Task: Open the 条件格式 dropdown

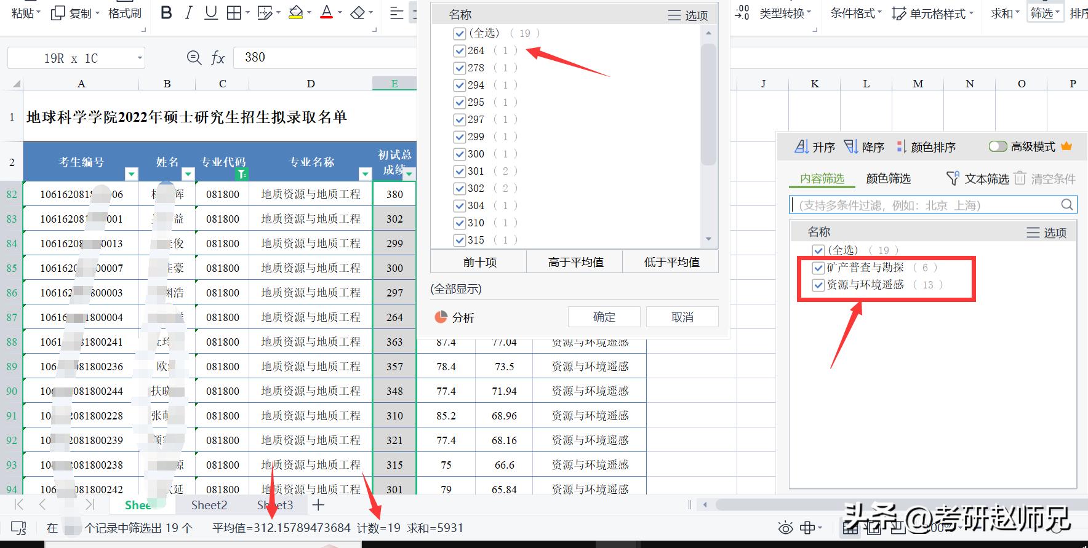Action: point(856,13)
